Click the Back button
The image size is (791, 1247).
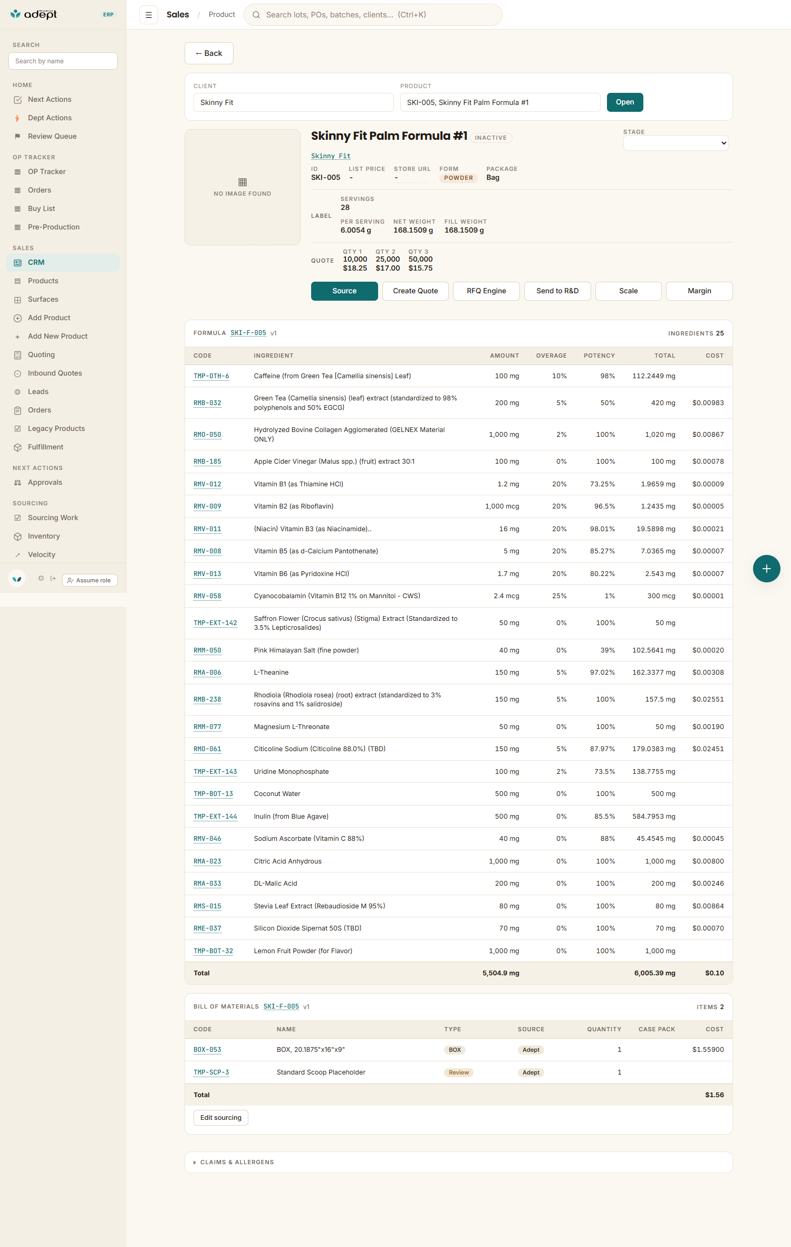click(x=209, y=53)
